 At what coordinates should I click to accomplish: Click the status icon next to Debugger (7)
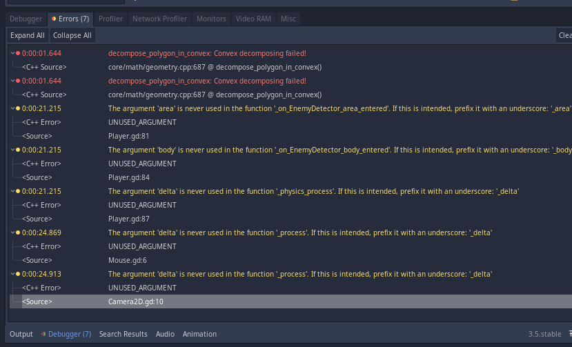[43, 334]
